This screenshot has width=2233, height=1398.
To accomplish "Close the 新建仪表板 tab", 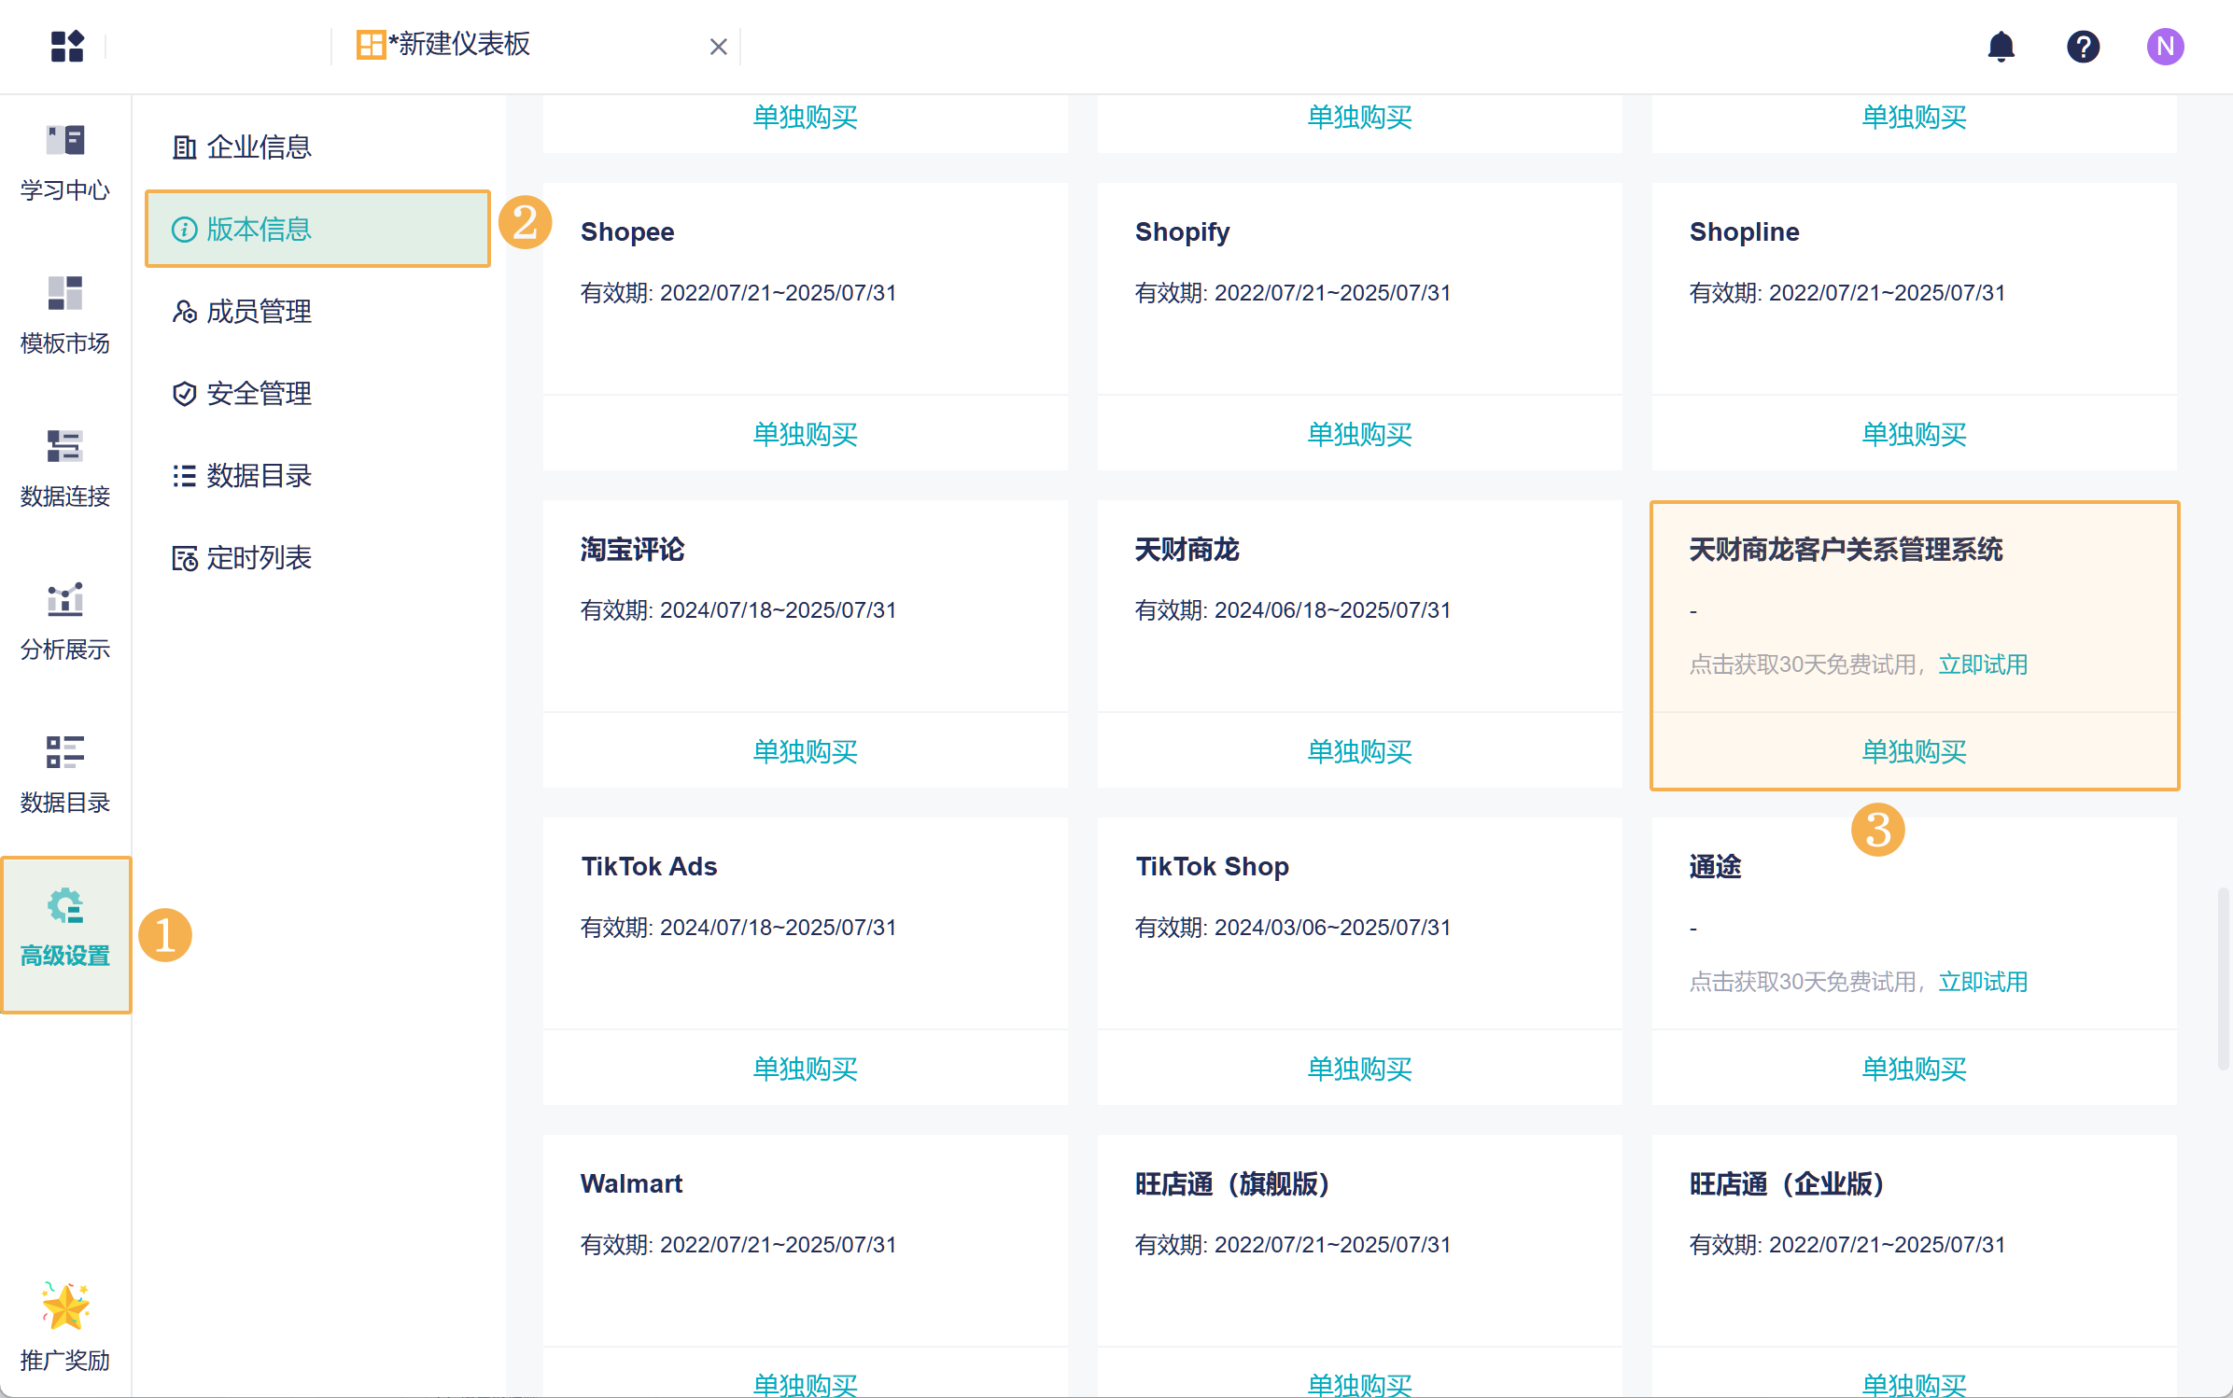I will pos(718,47).
